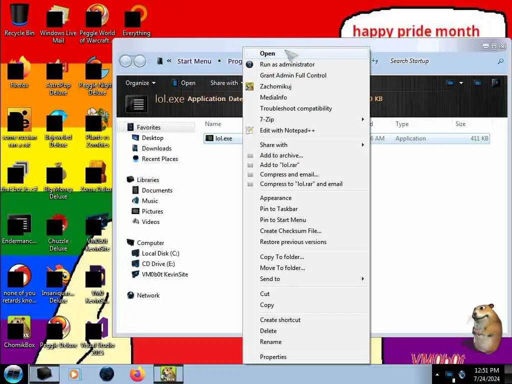Open Properties from context menu
Screen dimensions: 512x384
[306, 357]
